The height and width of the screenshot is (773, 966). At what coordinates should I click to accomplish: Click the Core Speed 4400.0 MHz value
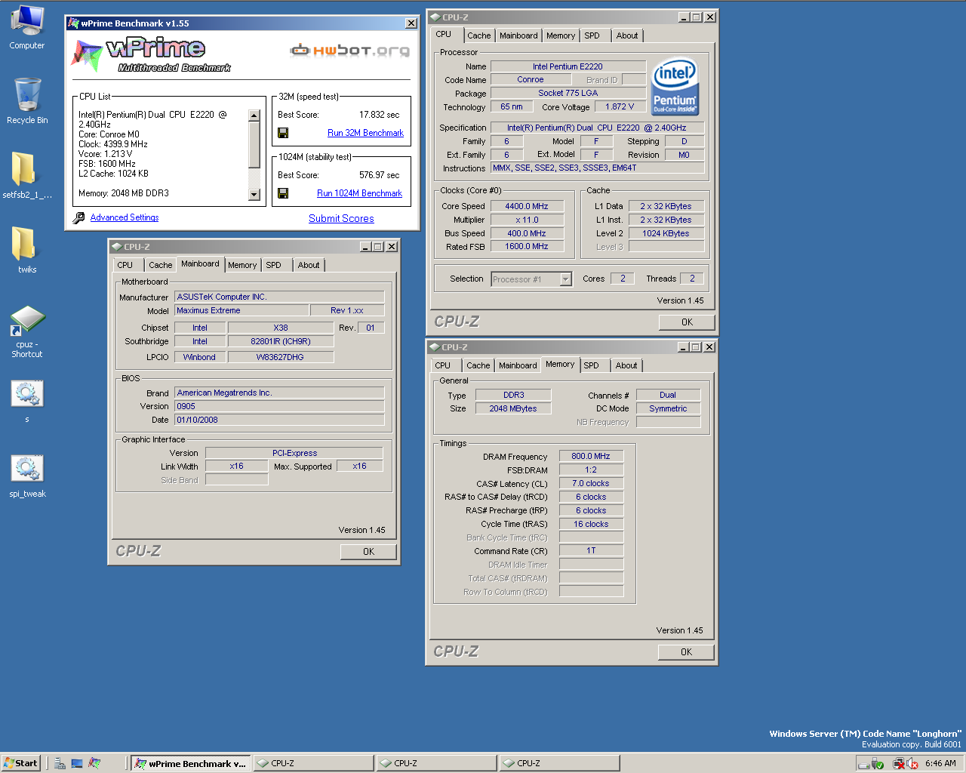tap(527, 206)
